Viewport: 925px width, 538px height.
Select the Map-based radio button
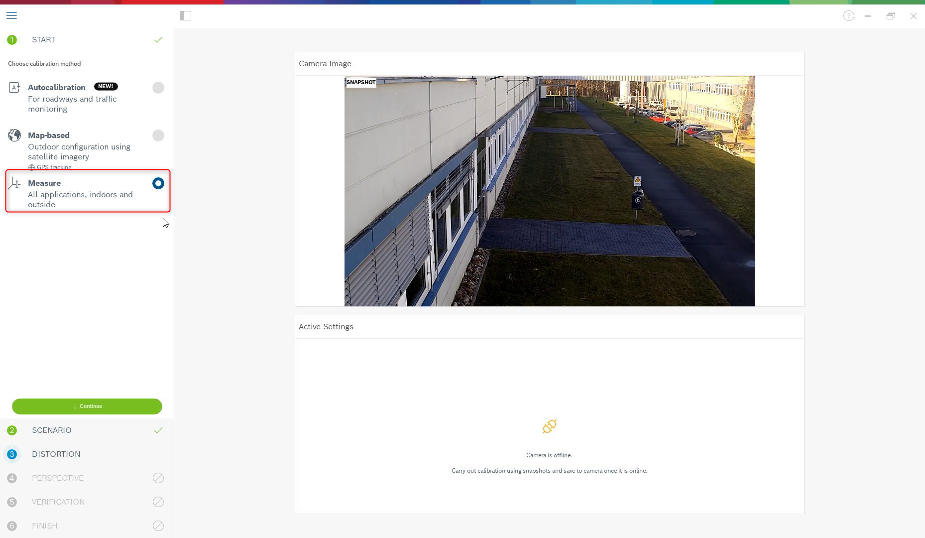pos(158,135)
